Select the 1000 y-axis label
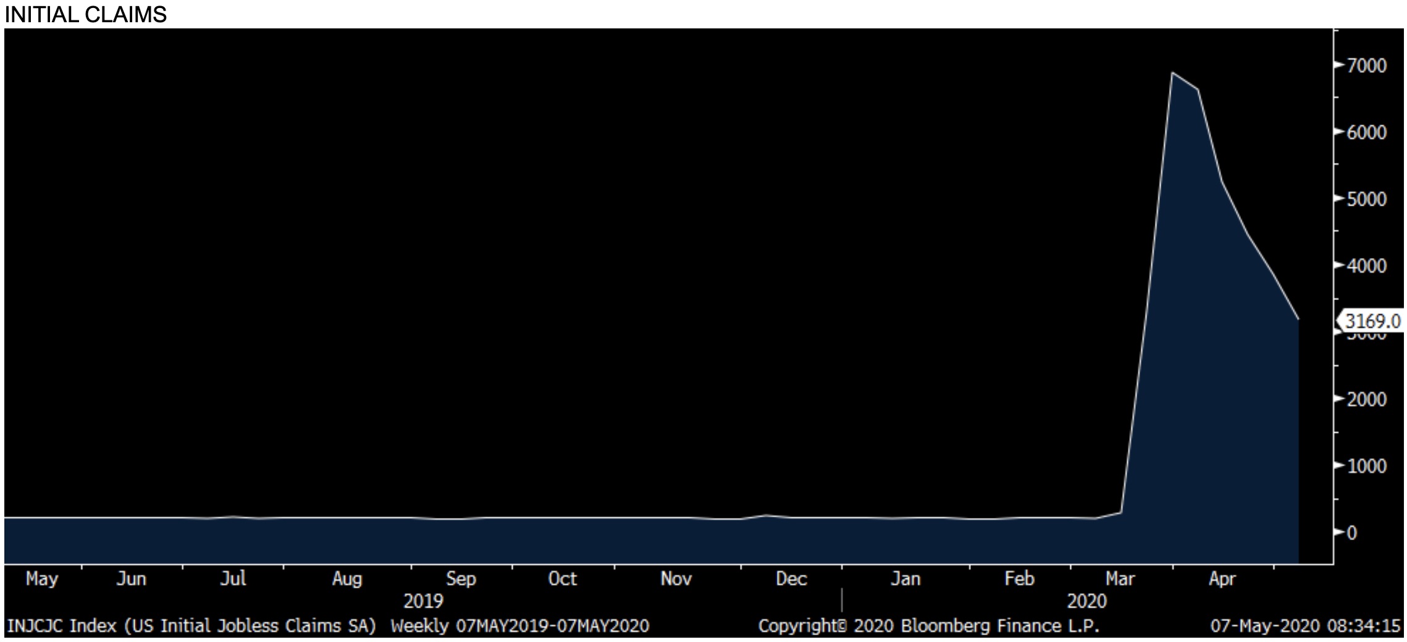 click(x=1366, y=466)
